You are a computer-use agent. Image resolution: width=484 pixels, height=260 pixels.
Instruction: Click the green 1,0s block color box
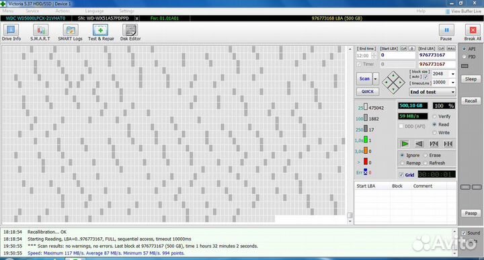click(x=366, y=140)
